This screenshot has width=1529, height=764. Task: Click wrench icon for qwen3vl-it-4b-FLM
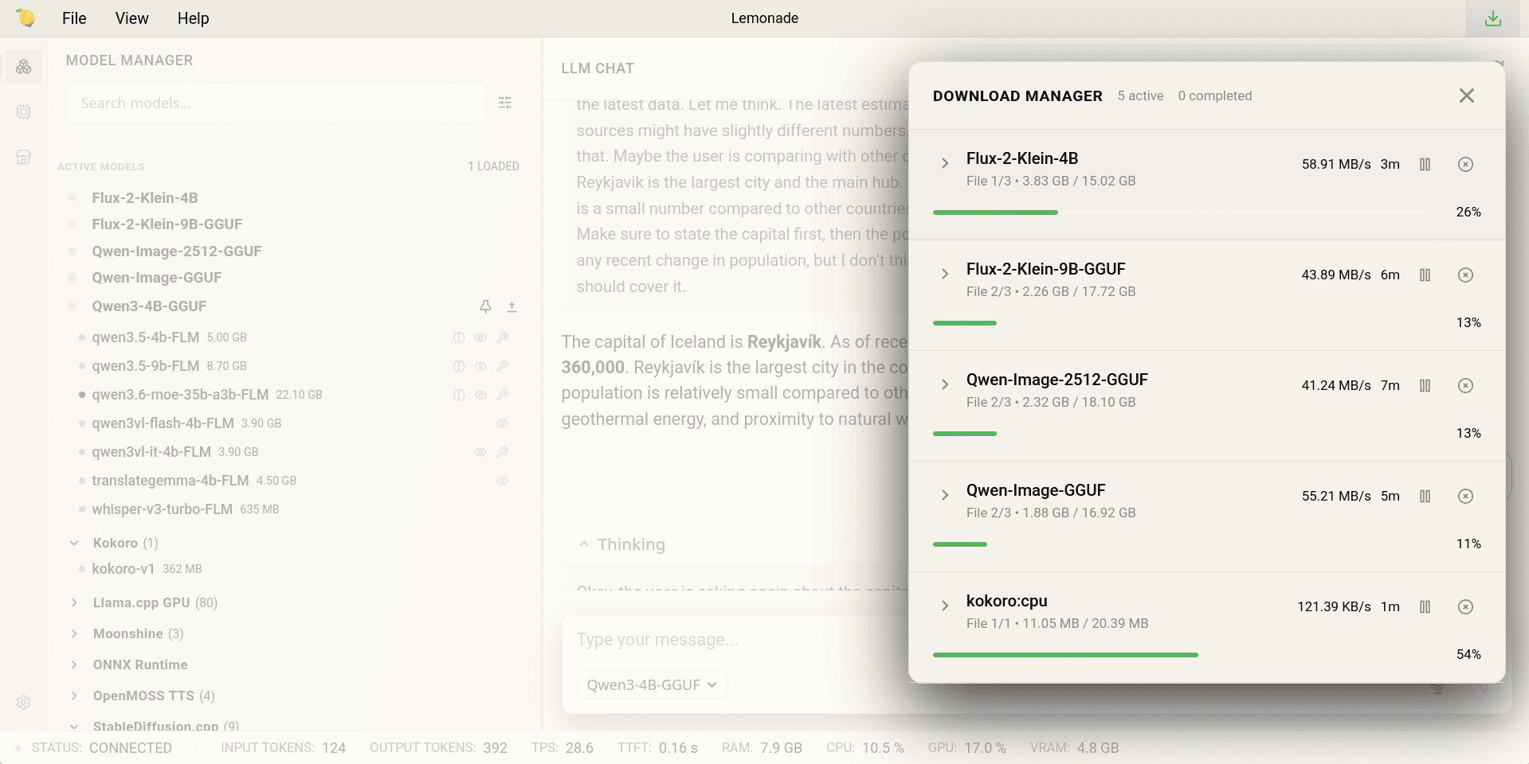tap(503, 452)
